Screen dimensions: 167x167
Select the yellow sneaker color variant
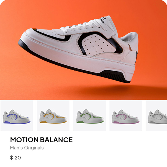53,115
